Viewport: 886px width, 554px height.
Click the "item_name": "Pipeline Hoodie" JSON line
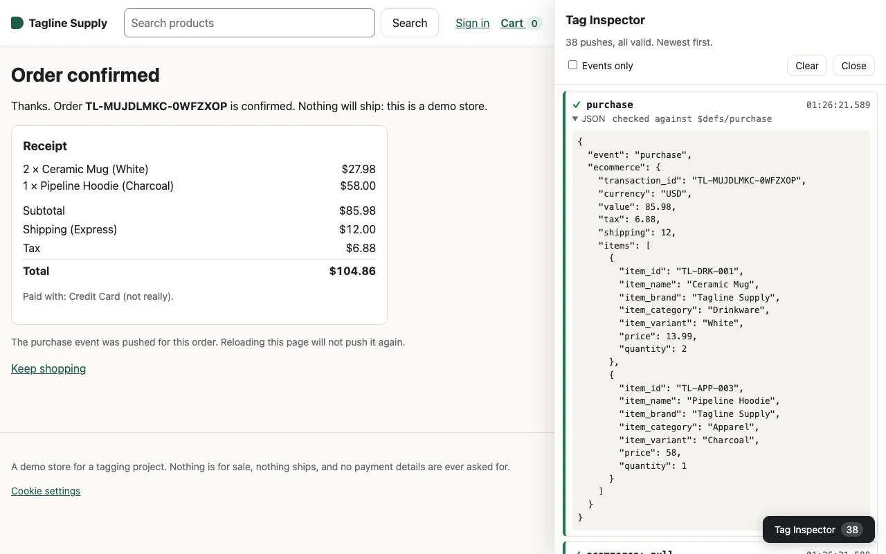coord(700,401)
